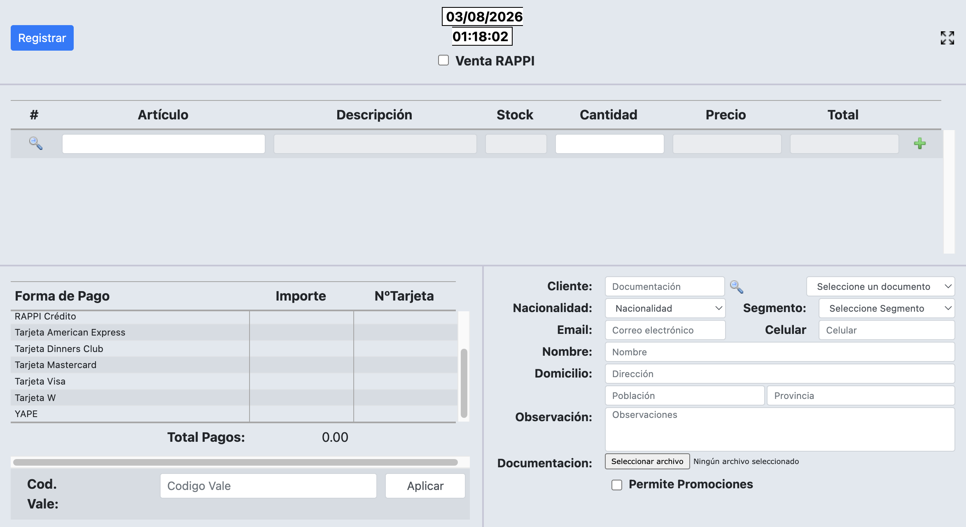This screenshot has height=527, width=966.
Task: Click the Precio field in article row
Action: point(727,144)
